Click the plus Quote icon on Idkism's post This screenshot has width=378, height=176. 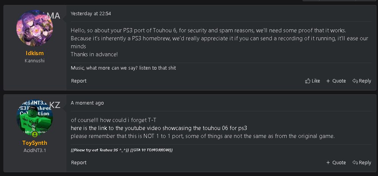tap(328, 81)
